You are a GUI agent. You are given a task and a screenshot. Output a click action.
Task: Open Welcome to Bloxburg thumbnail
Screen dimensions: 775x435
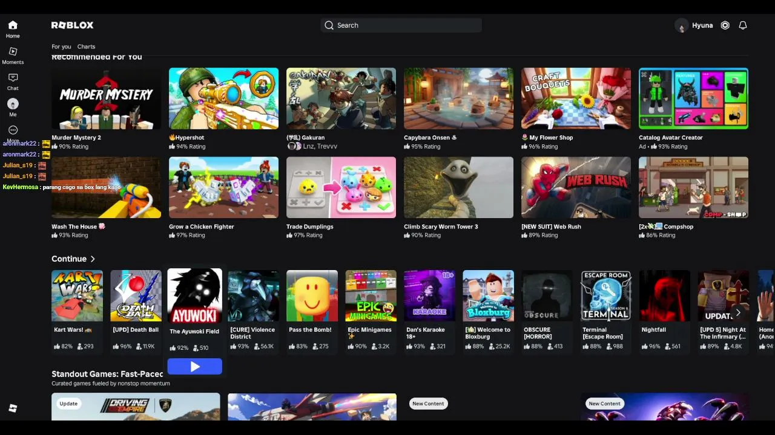tap(488, 295)
